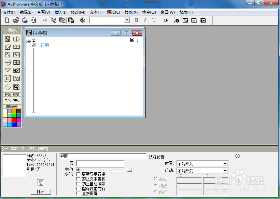Toggle Italic text formatting

pos(145,20)
